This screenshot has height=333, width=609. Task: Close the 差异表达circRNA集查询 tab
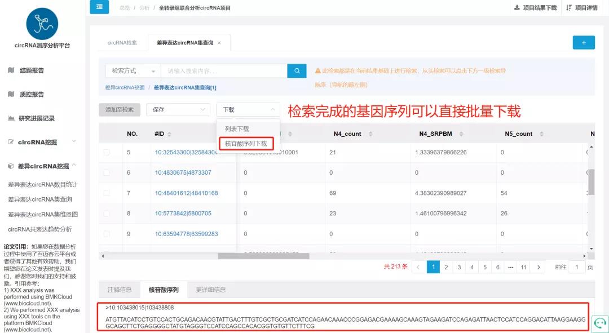click(x=219, y=43)
